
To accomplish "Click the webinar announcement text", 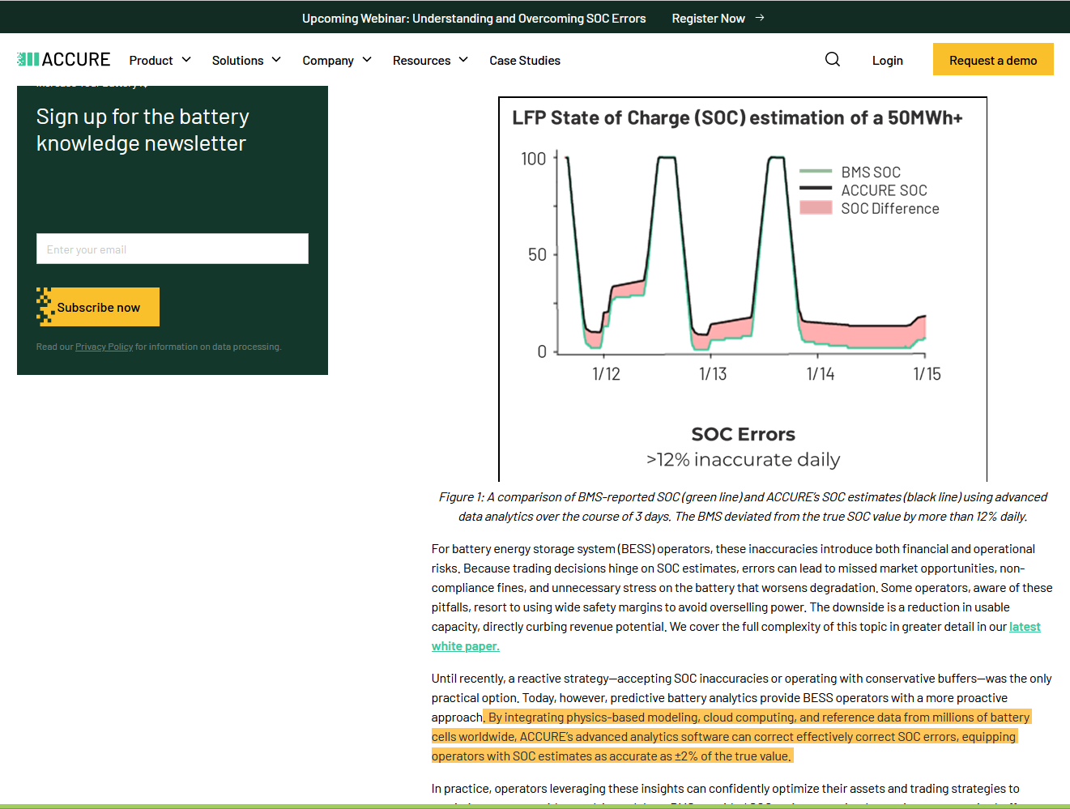I will click(474, 18).
